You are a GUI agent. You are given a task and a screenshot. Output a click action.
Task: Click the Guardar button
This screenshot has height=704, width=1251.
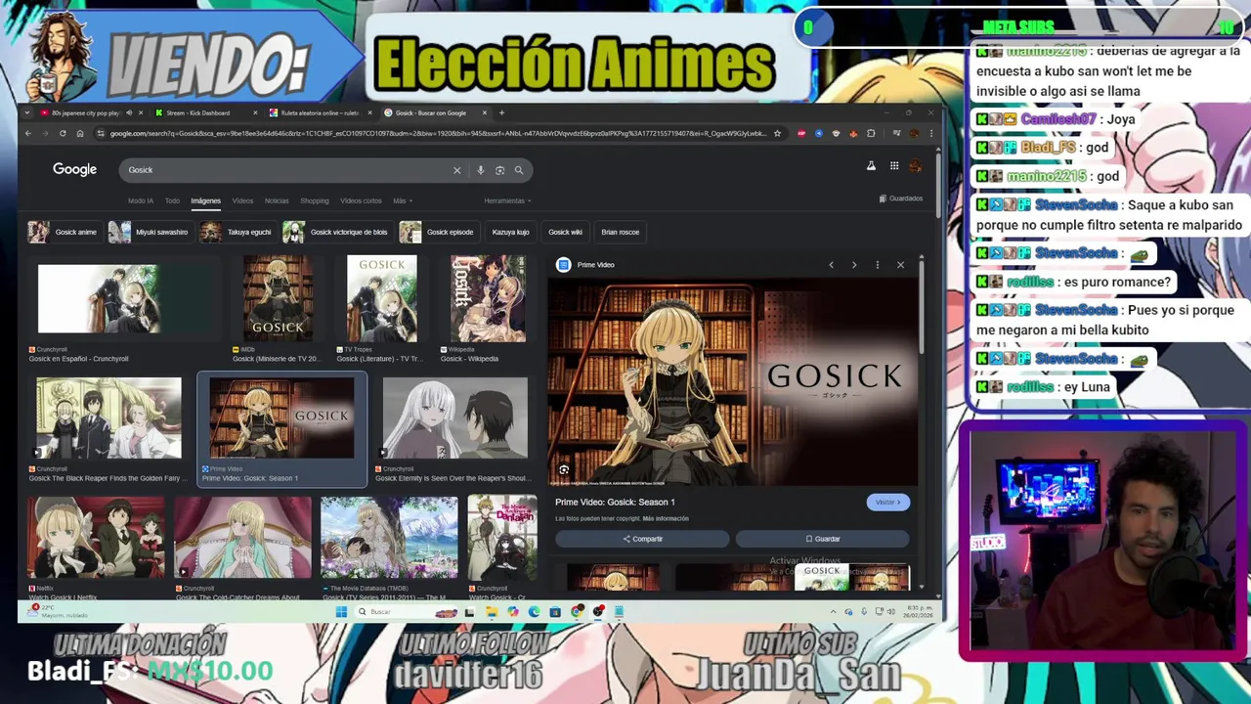(x=822, y=539)
